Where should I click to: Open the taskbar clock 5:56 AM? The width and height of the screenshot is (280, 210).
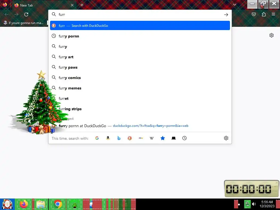[x=267, y=204]
